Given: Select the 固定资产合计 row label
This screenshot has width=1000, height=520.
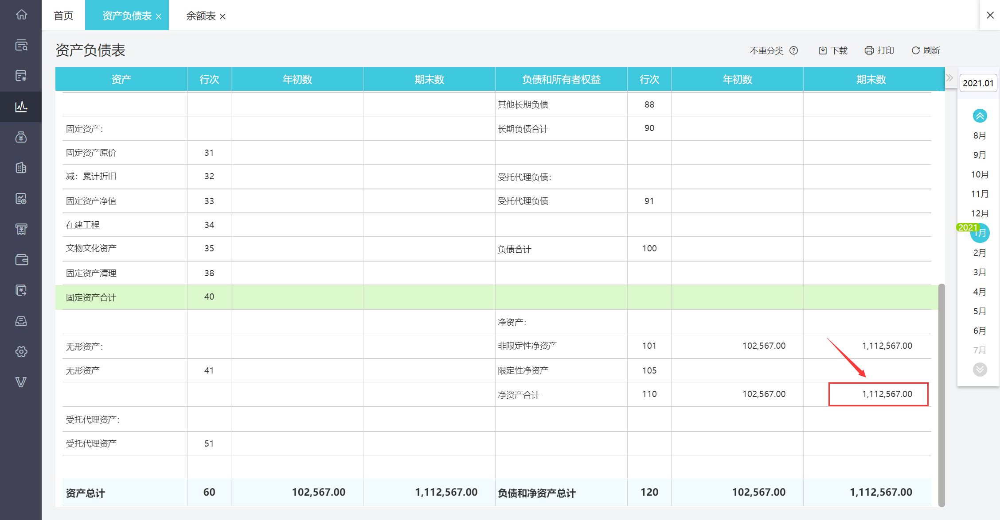Looking at the screenshot, I should click(91, 297).
